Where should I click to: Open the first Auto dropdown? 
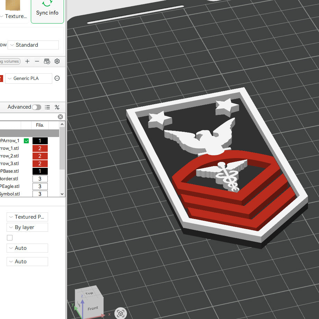coord(27,248)
